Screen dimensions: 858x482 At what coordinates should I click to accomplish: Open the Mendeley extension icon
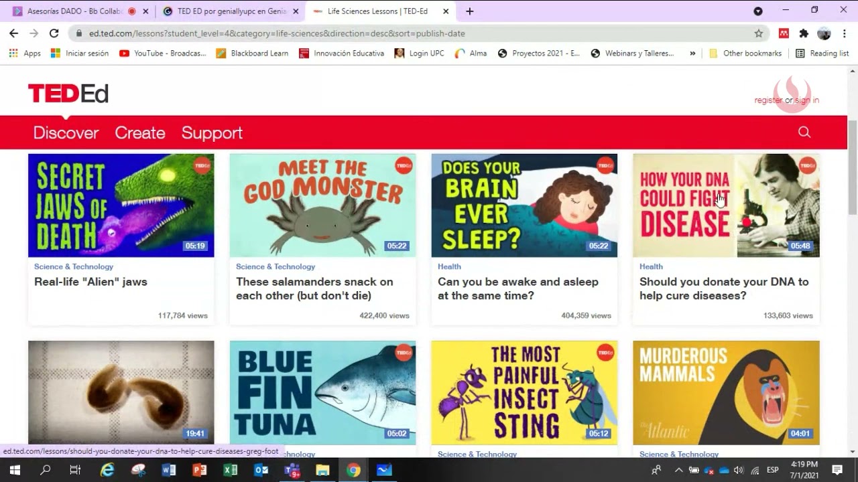784,33
